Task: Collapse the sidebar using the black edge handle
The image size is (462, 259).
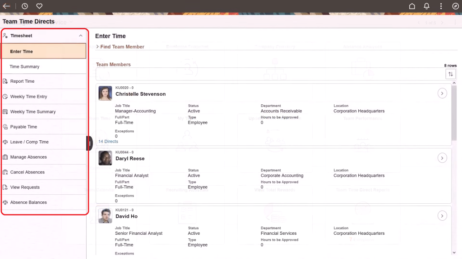Action: click(88, 142)
